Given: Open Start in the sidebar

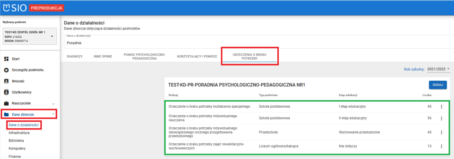Looking at the screenshot, I should click(15, 59).
